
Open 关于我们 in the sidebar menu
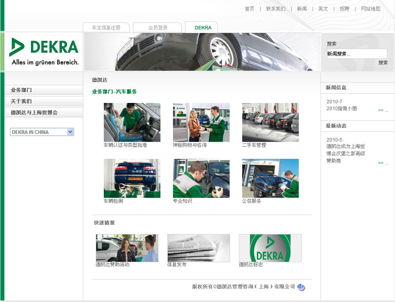click(43, 101)
